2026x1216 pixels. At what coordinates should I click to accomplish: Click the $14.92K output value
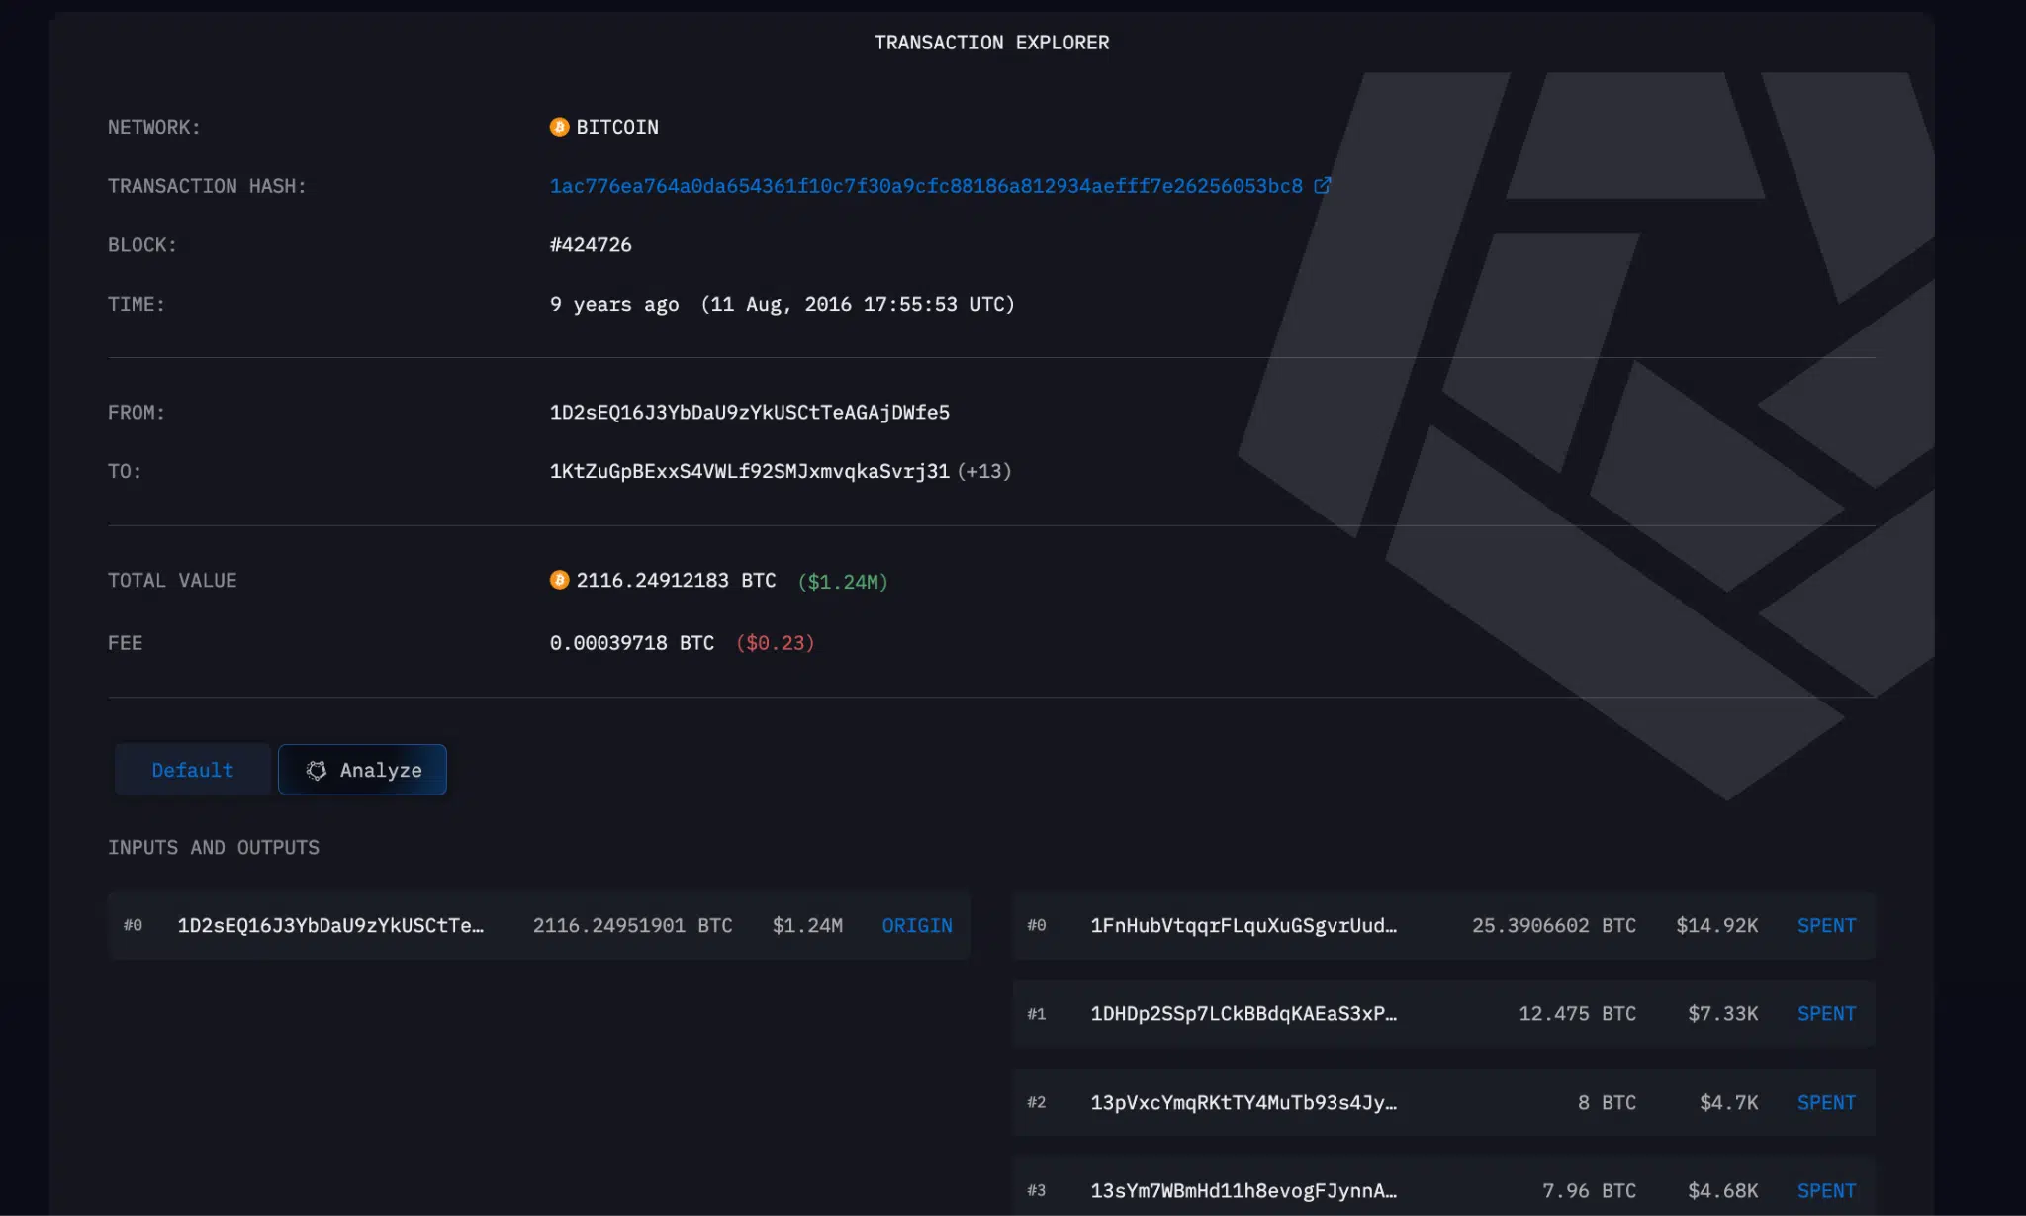[x=1716, y=925]
